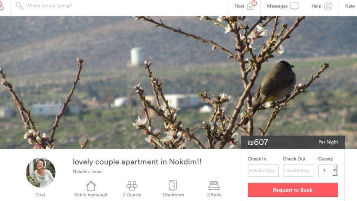Open the Guests count dropdown
This screenshot has height=201, width=357.
coord(328,170)
